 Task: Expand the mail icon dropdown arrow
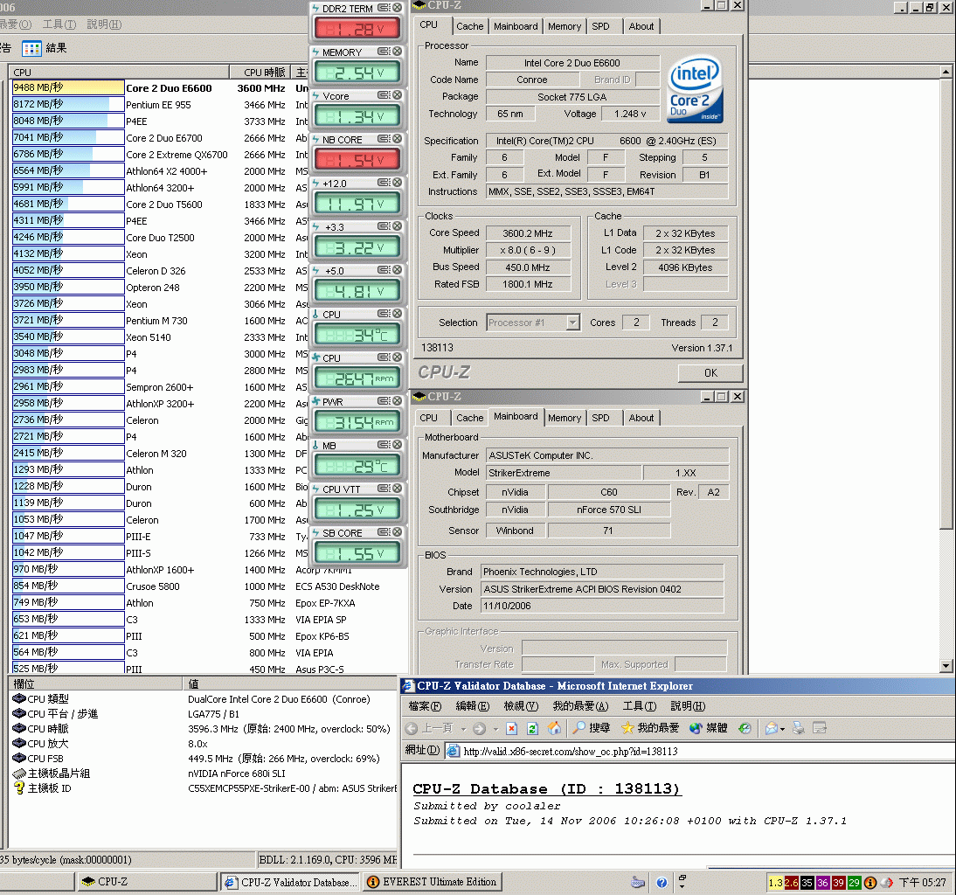pyautogui.click(x=782, y=729)
